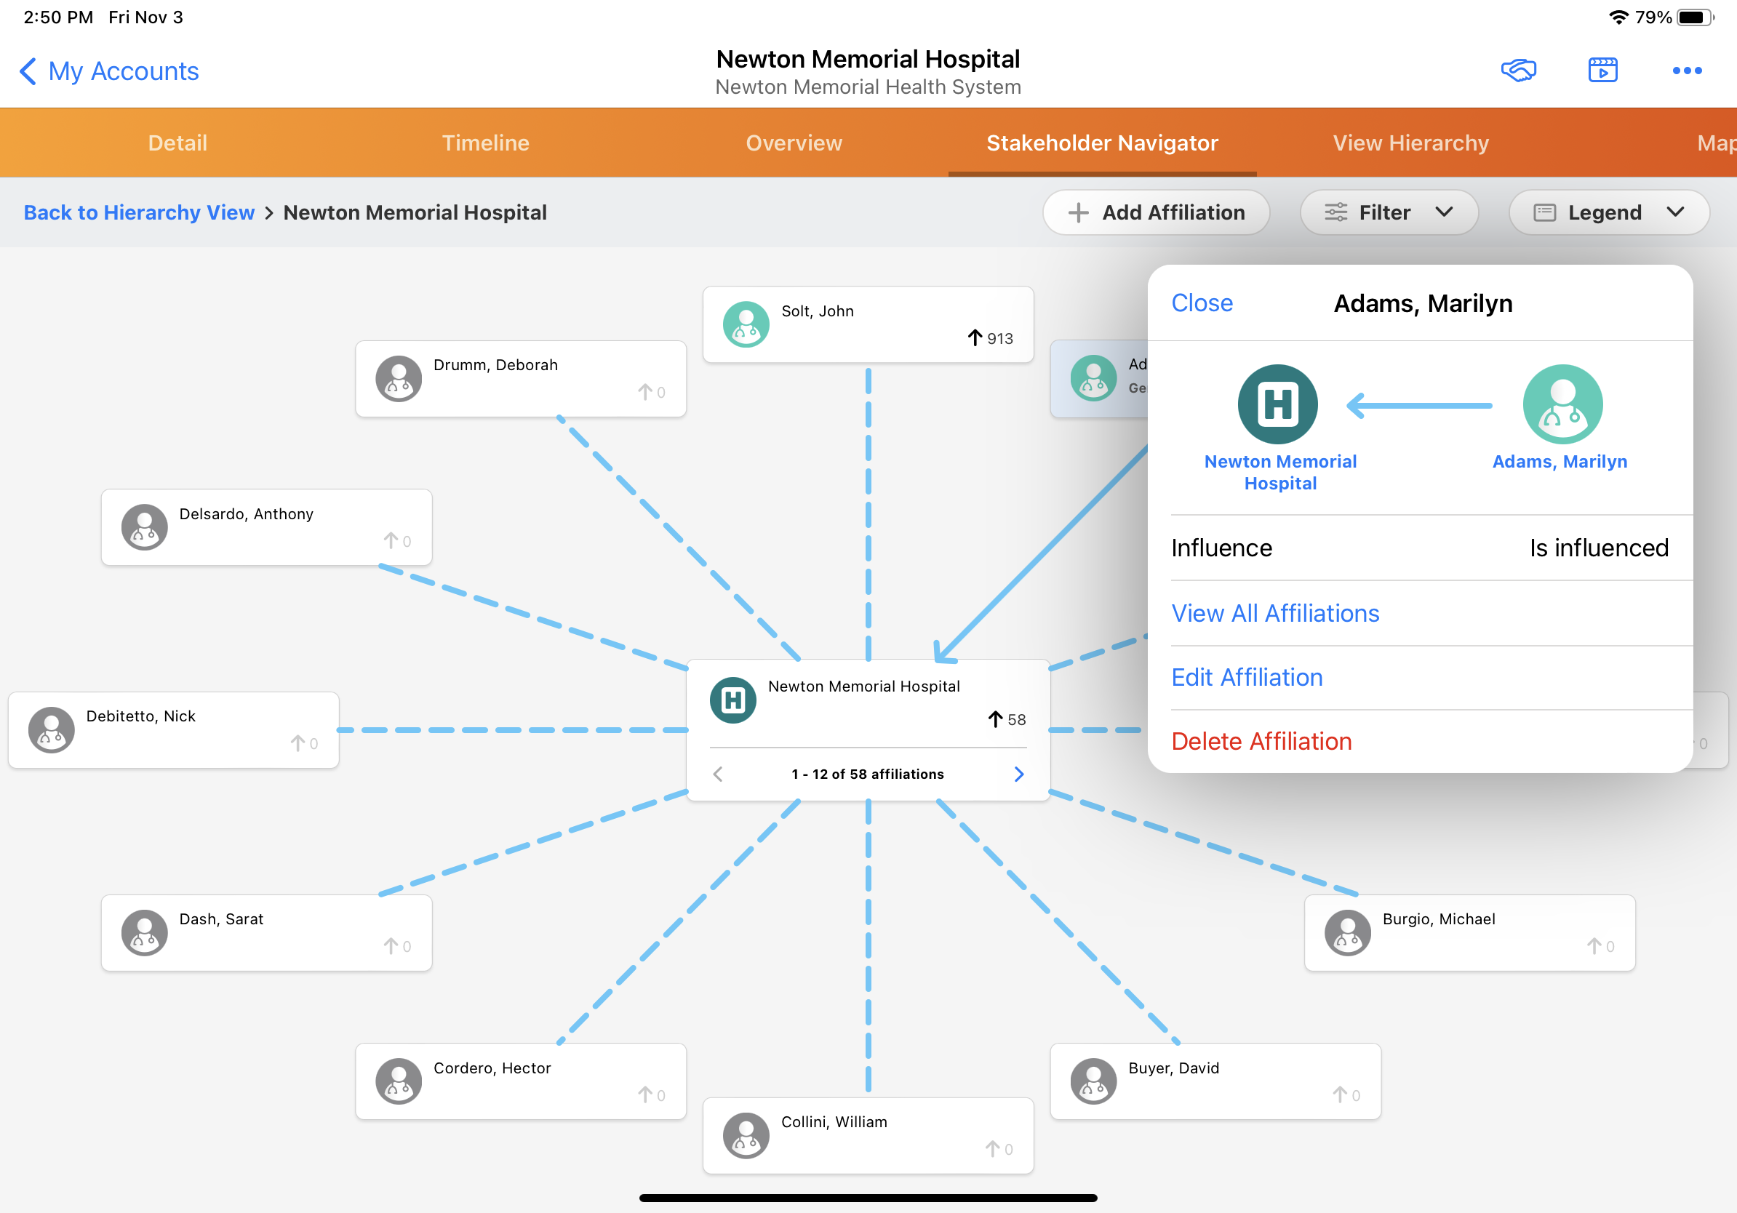Viewport: 1737px width, 1213px height.
Task: Tap Newton Memorial Hospital center node icon
Action: click(x=732, y=700)
